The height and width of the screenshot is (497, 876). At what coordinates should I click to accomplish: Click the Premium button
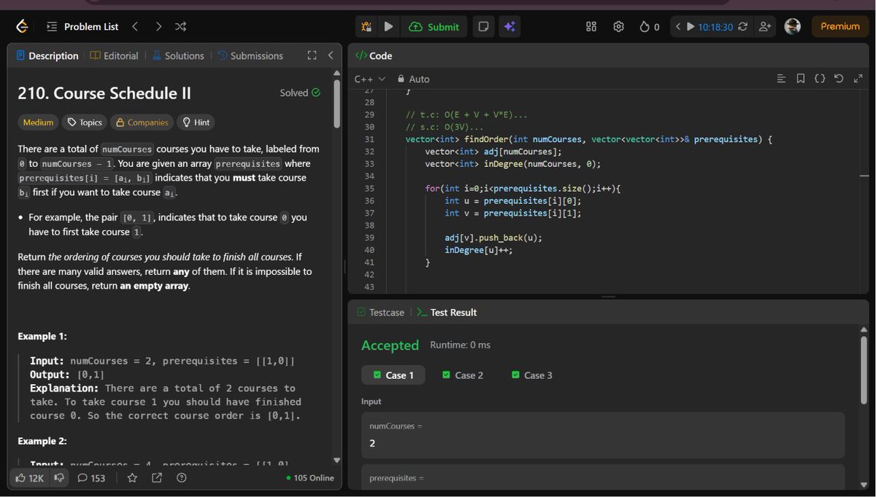point(840,26)
